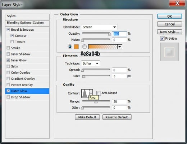Screen dimensions: 187x144
Task: Click the Reset to Default button
Action: 117,117
